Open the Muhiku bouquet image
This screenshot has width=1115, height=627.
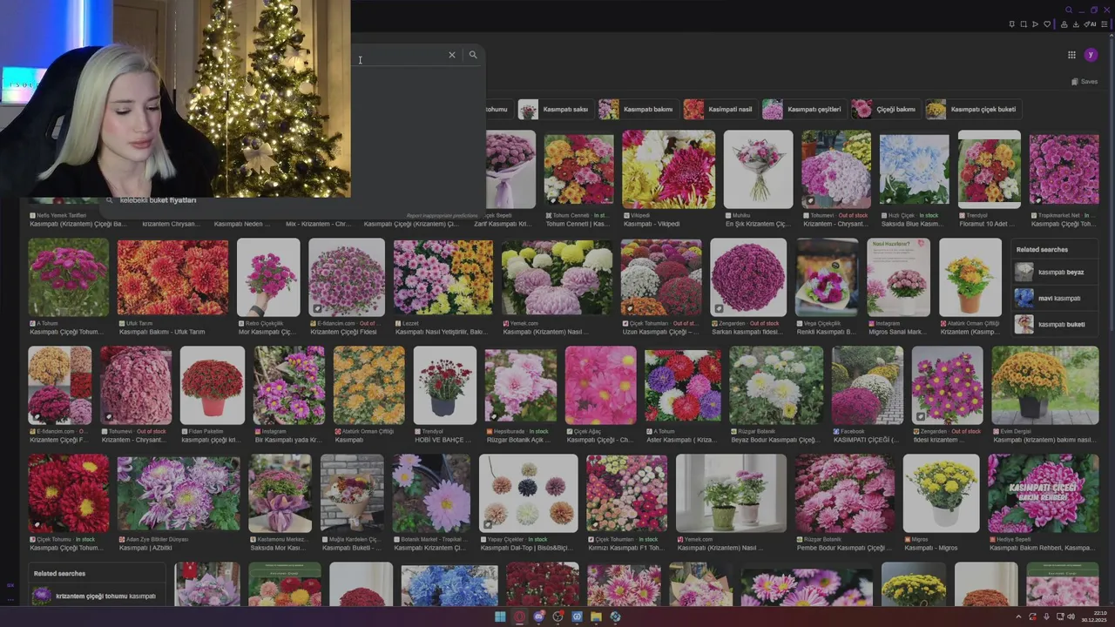pyautogui.click(x=759, y=169)
